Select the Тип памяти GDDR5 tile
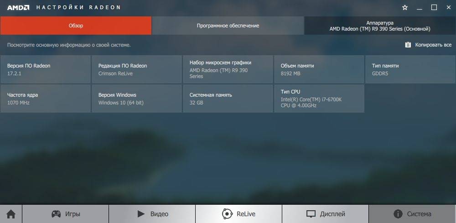Screen dimensions: 456x223 [x=410, y=69]
